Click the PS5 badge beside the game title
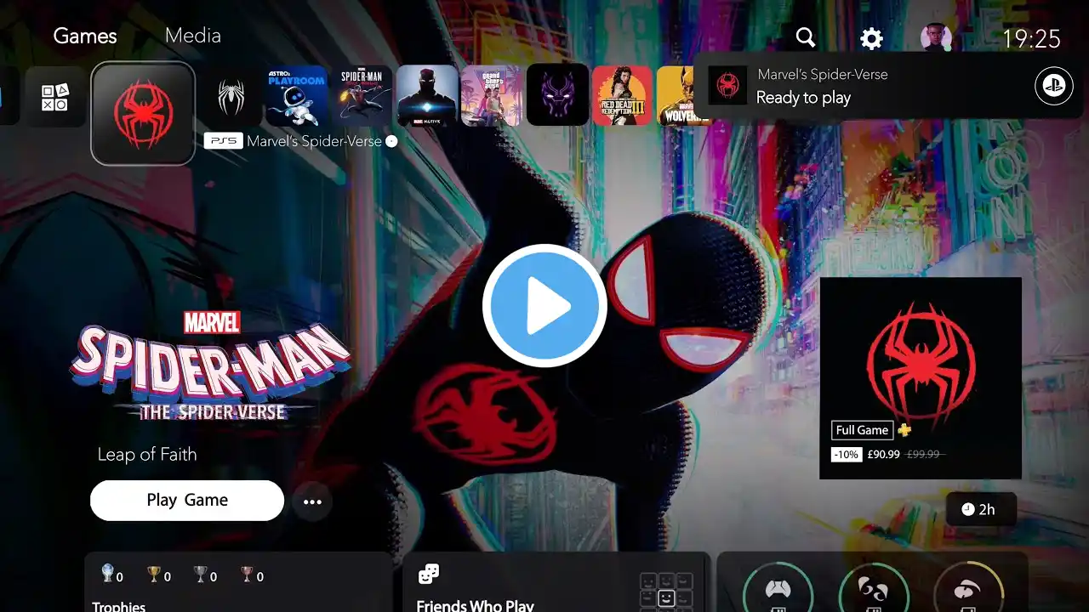Image resolution: width=1089 pixels, height=612 pixels. [x=223, y=141]
